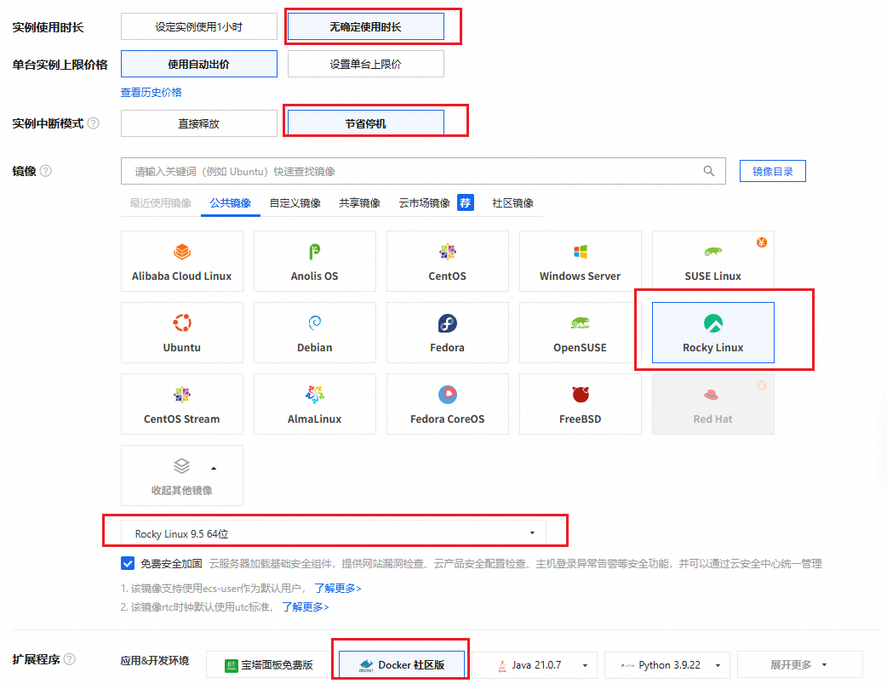Click the search magnifier icon in image search
This screenshot has height=689, width=887.
[x=708, y=171]
